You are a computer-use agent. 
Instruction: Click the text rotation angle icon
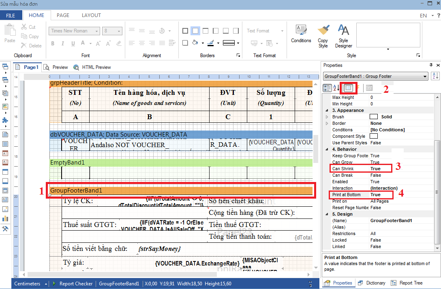pyautogui.click(x=162, y=31)
